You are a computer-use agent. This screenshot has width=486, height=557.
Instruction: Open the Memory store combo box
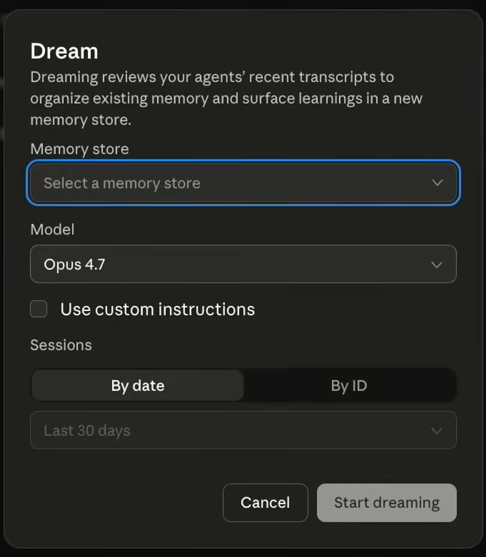point(243,183)
